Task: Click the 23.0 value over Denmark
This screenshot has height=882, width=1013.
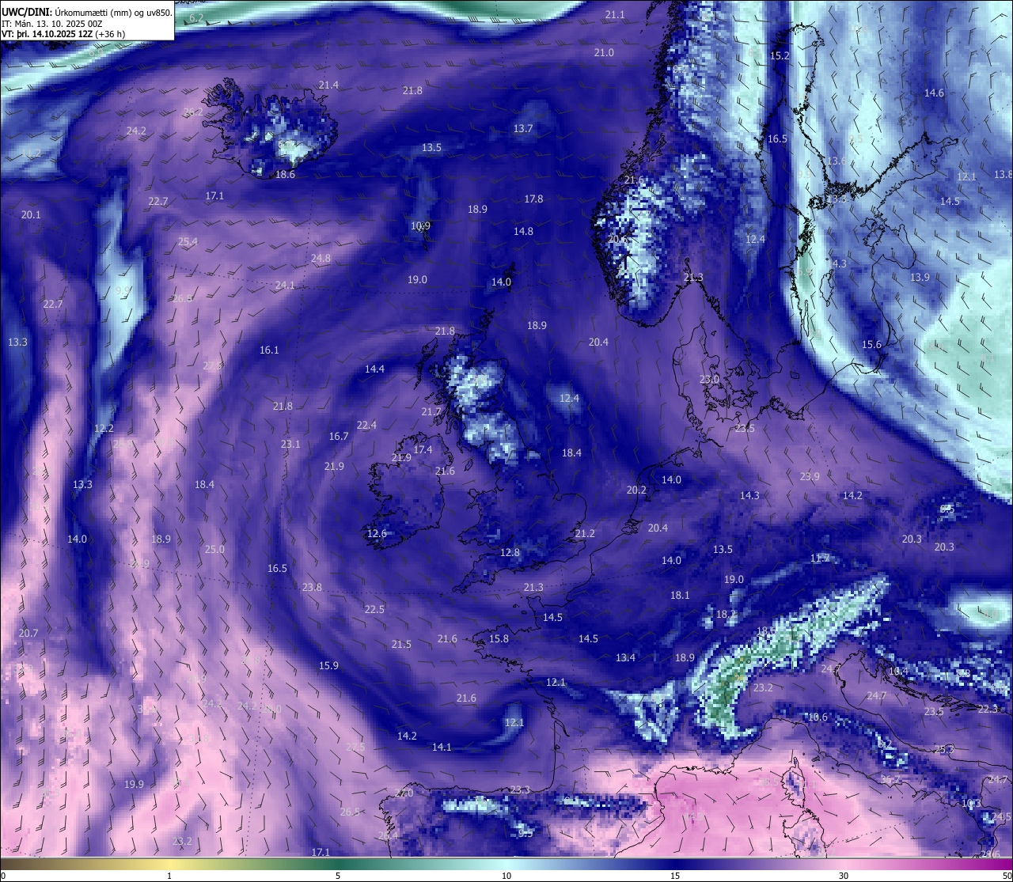Action: pos(709,379)
